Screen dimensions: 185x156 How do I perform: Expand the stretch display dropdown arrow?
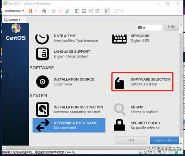coord(121,11)
